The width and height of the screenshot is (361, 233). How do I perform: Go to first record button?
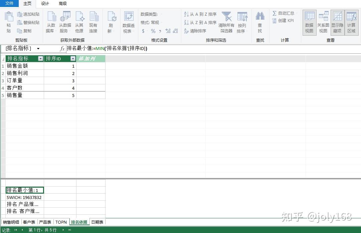[x=16, y=230]
